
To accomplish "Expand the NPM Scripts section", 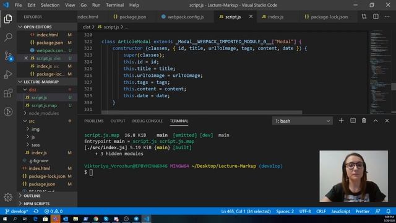I will point(47,203).
